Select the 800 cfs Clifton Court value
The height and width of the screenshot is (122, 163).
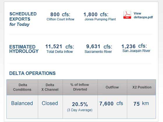(60, 15)
